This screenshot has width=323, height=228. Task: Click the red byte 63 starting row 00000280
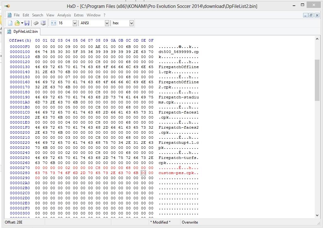[x=37, y=173]
